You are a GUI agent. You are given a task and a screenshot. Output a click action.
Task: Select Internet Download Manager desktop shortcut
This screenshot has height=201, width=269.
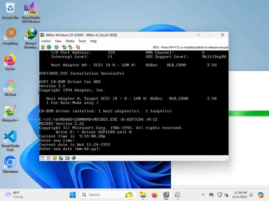(x=31, y=38)
